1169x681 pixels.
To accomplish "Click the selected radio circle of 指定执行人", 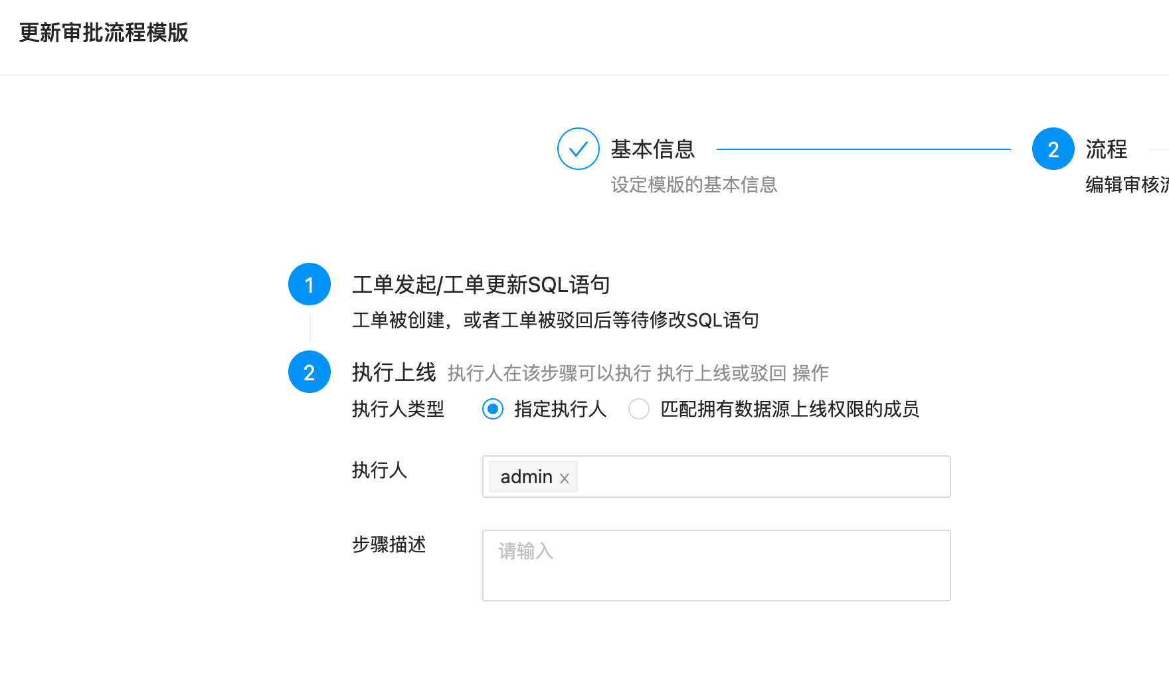I will (492, 410).
